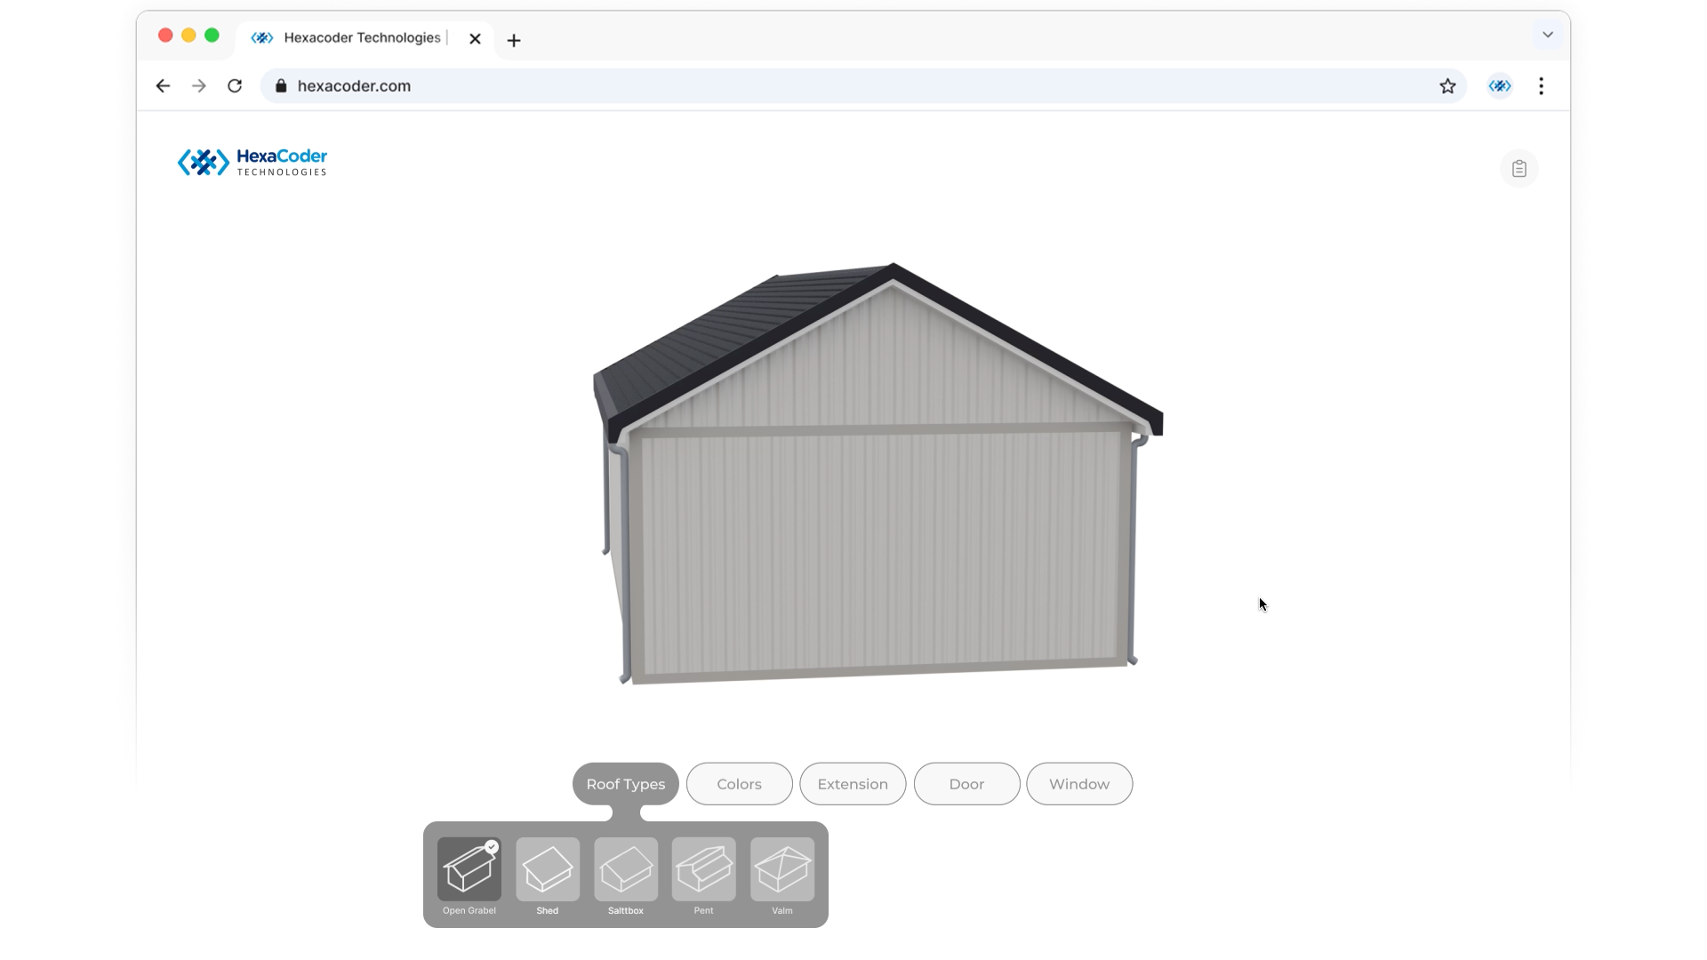1707x960 pixels.
Task: Collapse the Roof Types panel
Action: (625, 784)
